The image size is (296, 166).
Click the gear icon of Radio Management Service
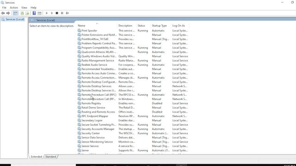pos(79,60)
